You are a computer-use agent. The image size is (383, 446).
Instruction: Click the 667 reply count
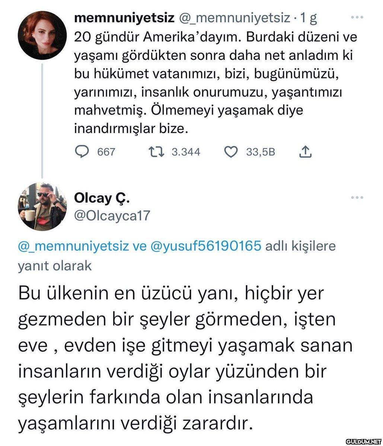tap(106, 152)
